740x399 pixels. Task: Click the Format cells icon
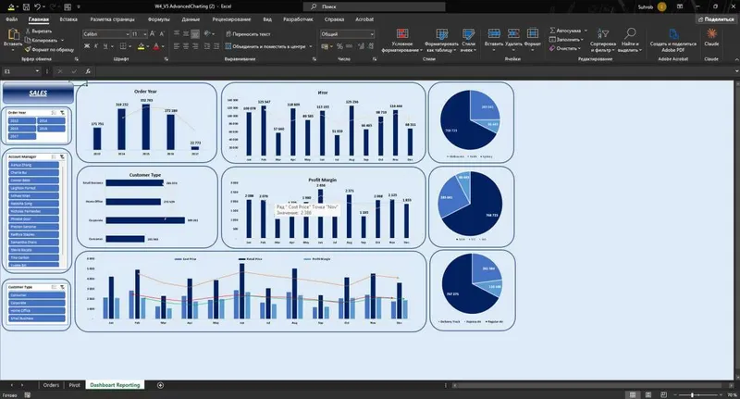coord(533,33)
